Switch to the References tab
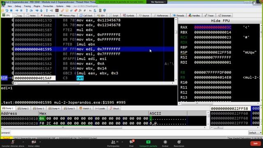 point(161,16)
